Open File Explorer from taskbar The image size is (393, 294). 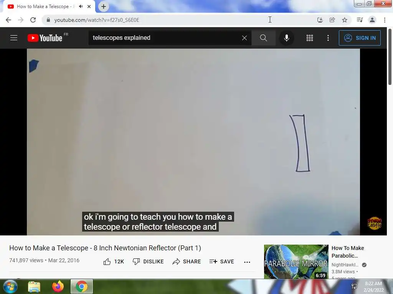click(34, 286)
